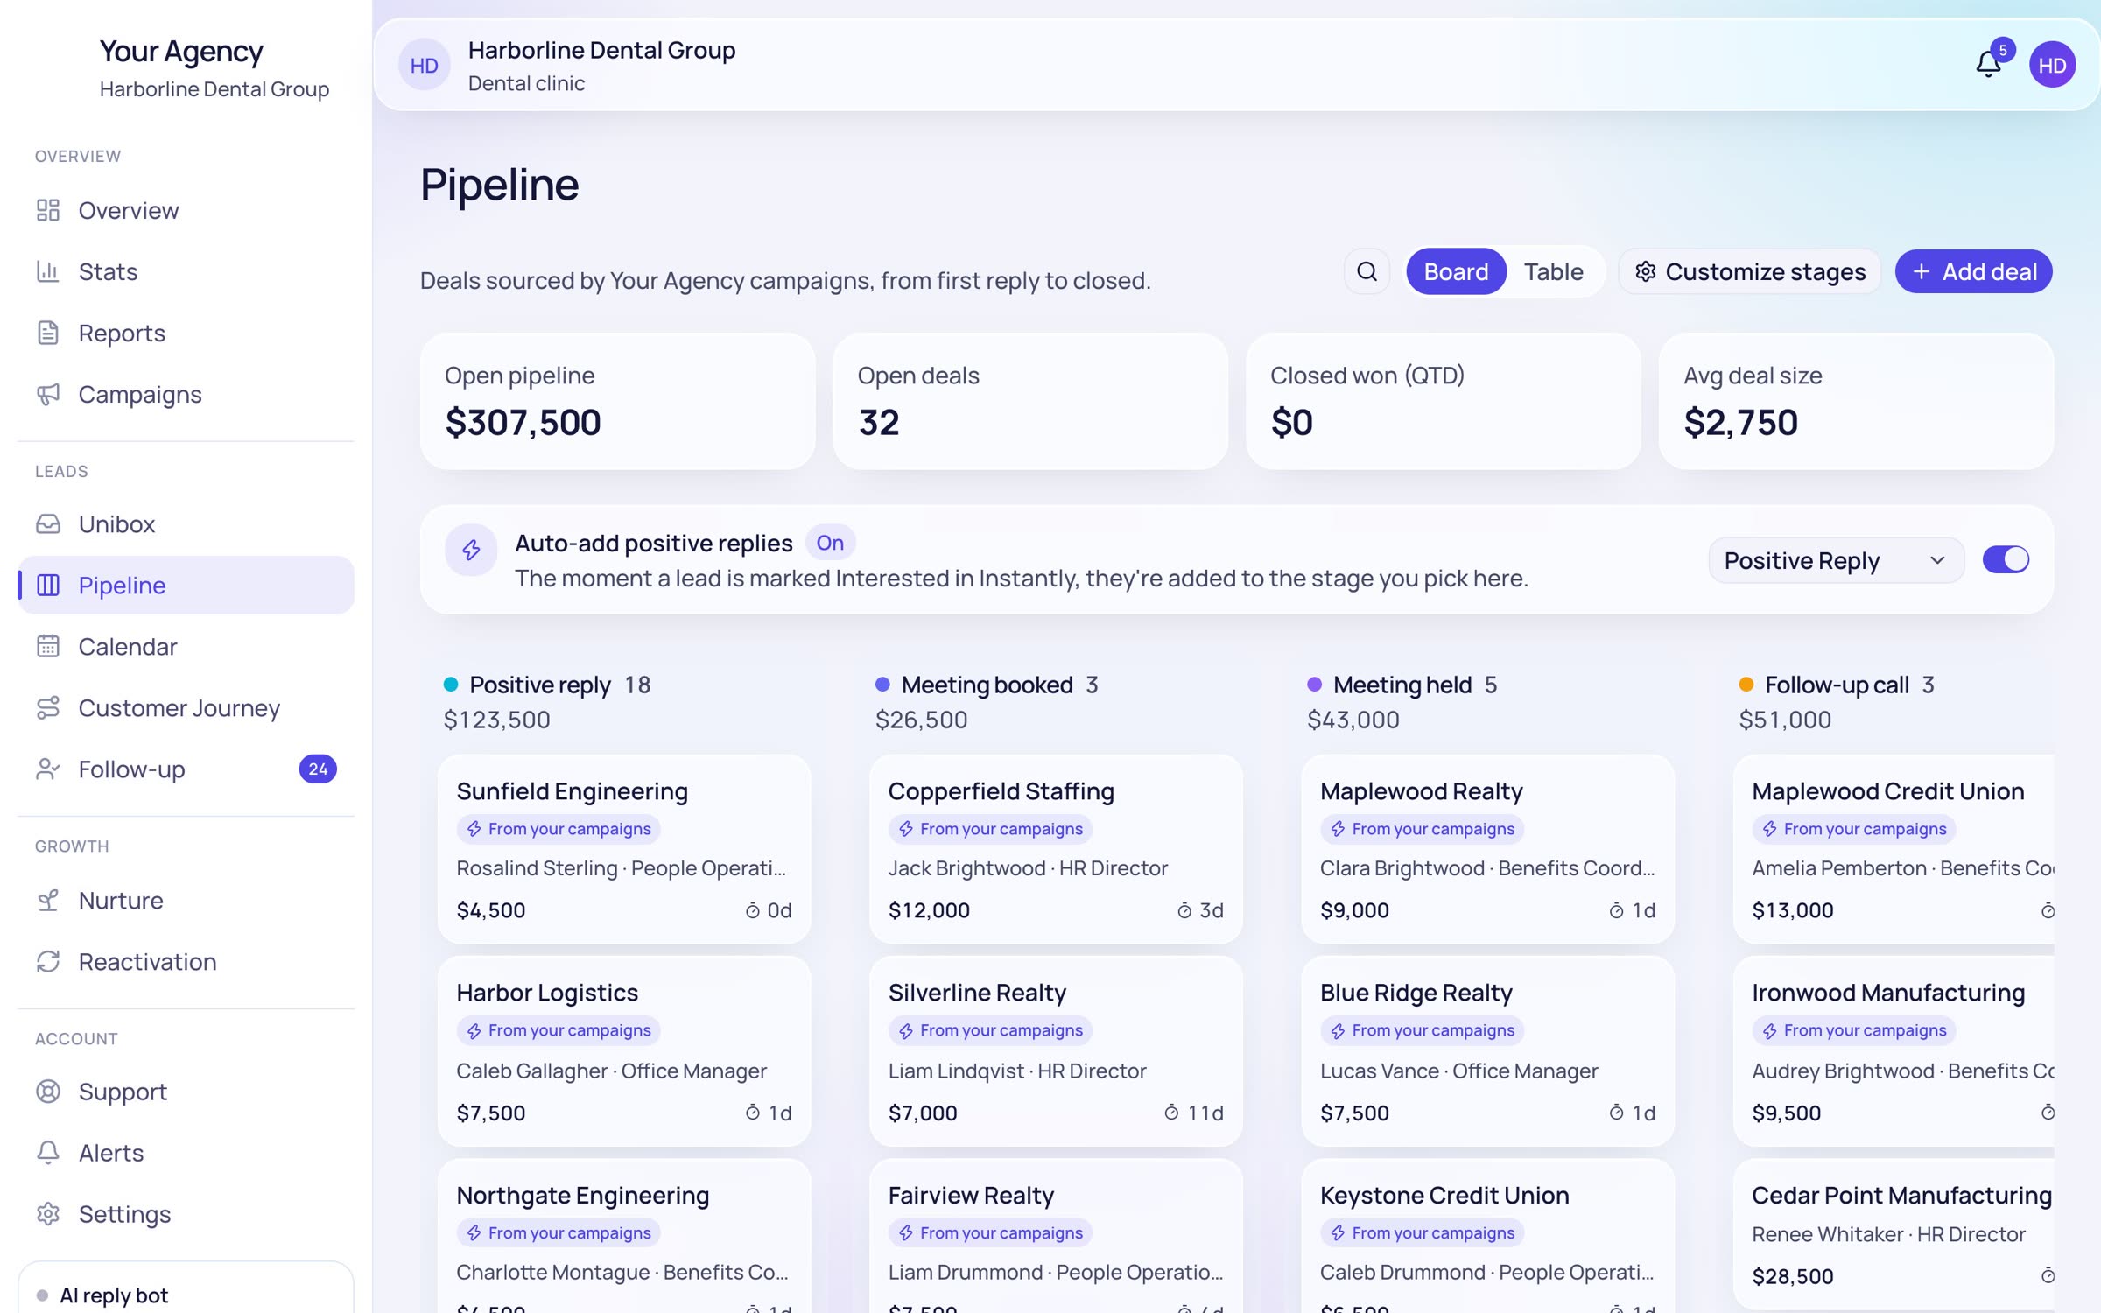Screen dimensions: 2101x1313
Task: Open the Positive Reply stage dropdown
Action: 1835,560
